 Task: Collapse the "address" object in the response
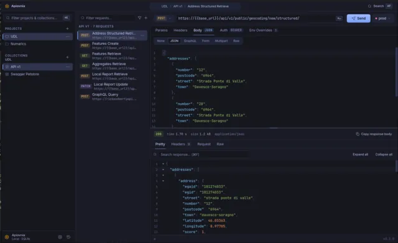click(x=163, y=181)
